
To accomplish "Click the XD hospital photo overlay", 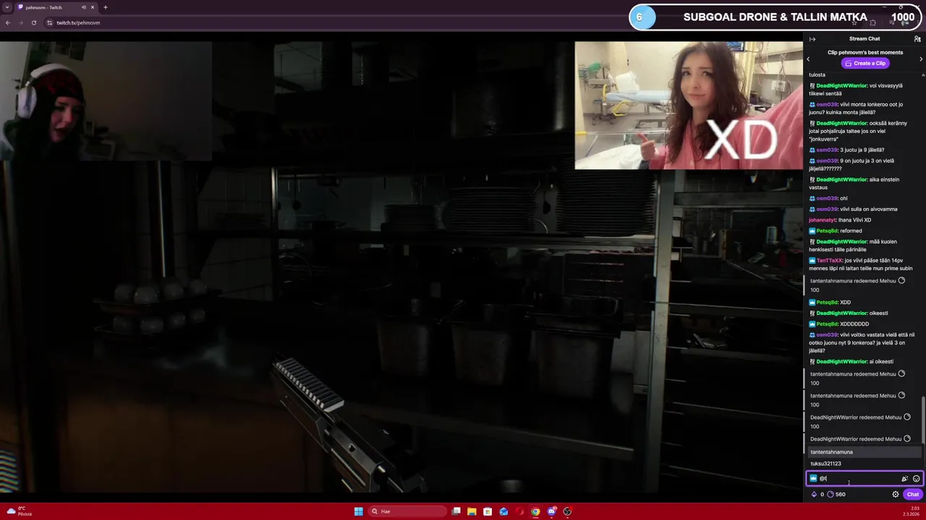I will [689, 105].
